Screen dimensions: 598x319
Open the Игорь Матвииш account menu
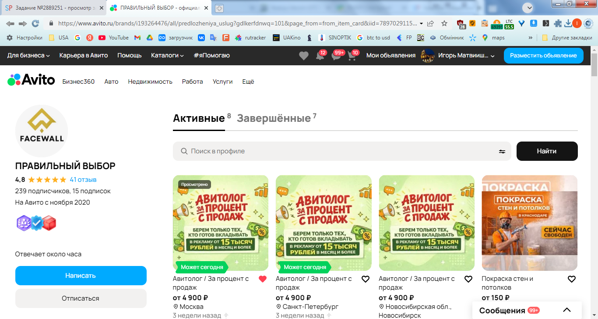pyautogui.click(x=466, y=56)
